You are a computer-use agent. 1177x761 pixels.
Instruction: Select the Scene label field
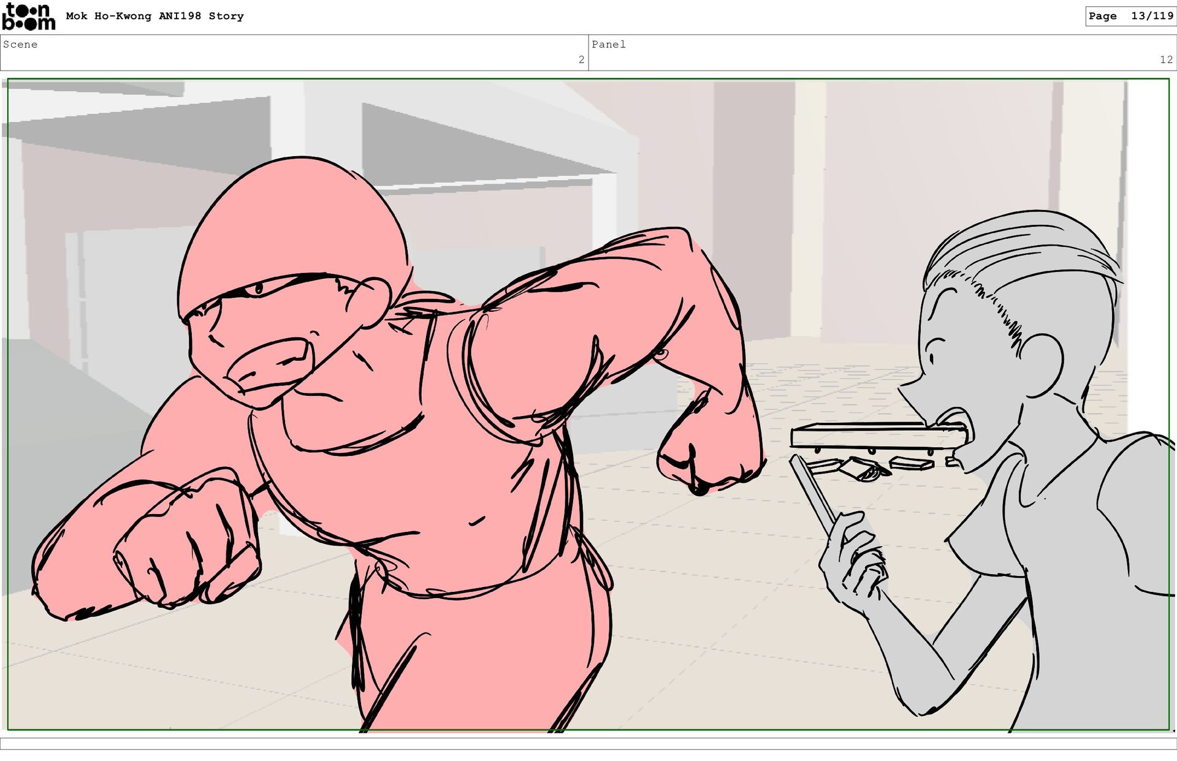pyautogui.click(x=20, y=44)
